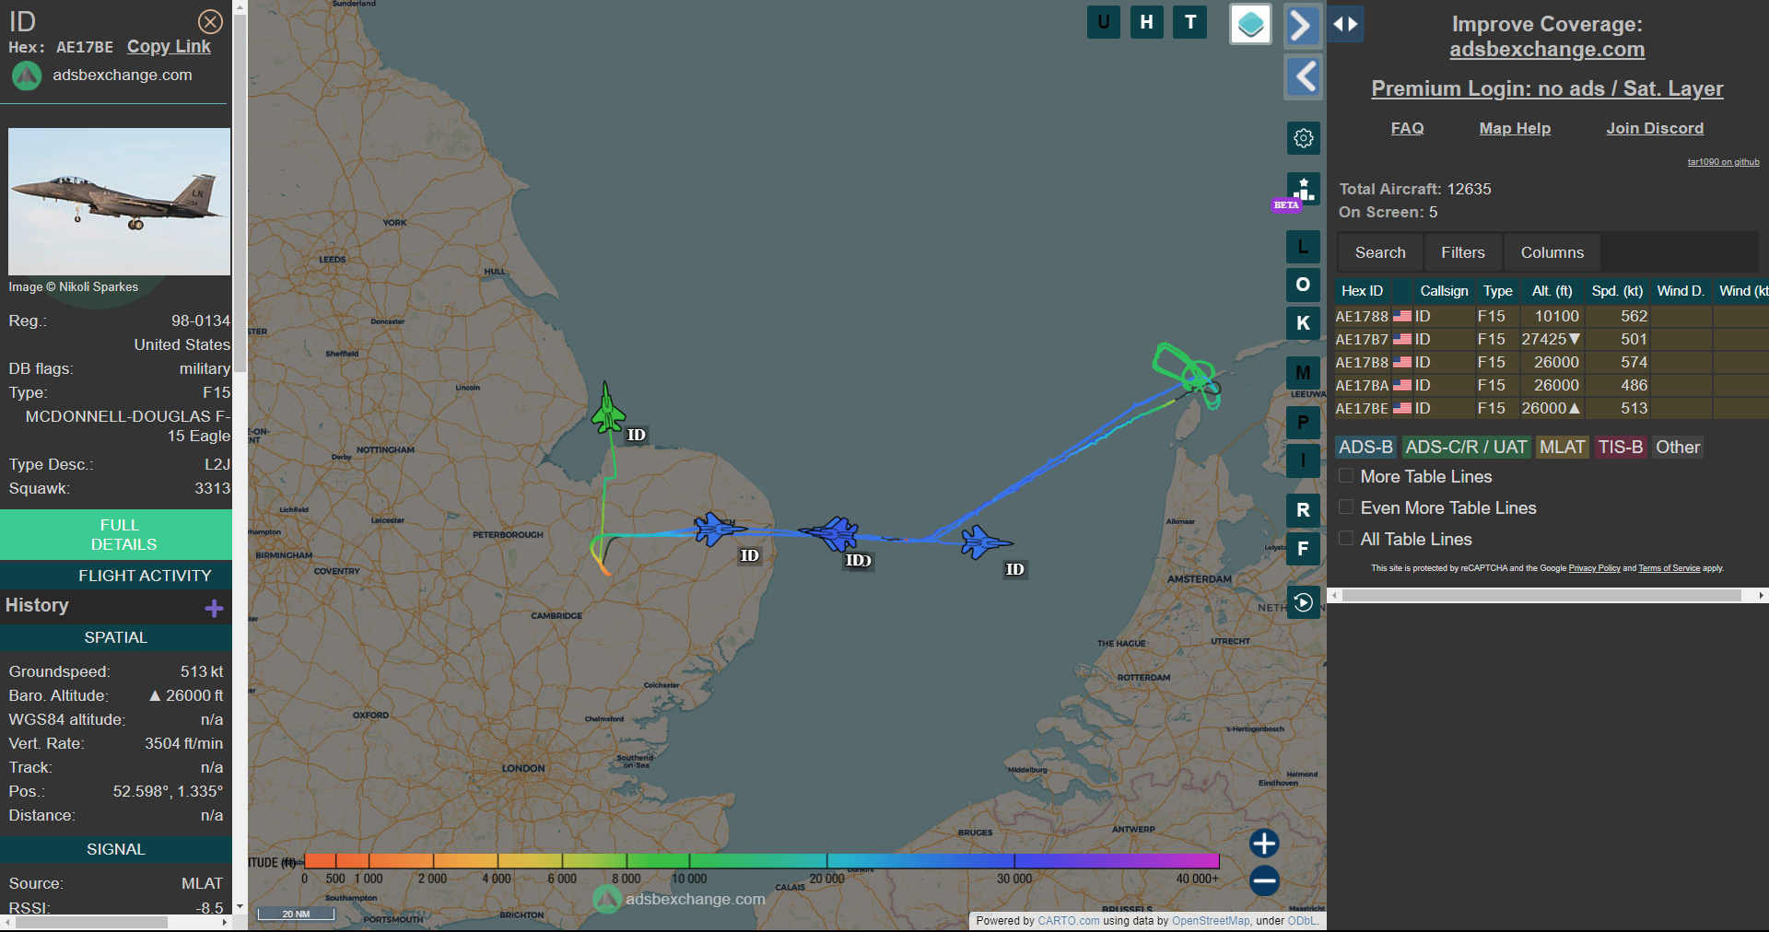Viewport: 1769px width, 932px height.
Task: Click the TIS-B legend label
Action: tap(1621, 448)
